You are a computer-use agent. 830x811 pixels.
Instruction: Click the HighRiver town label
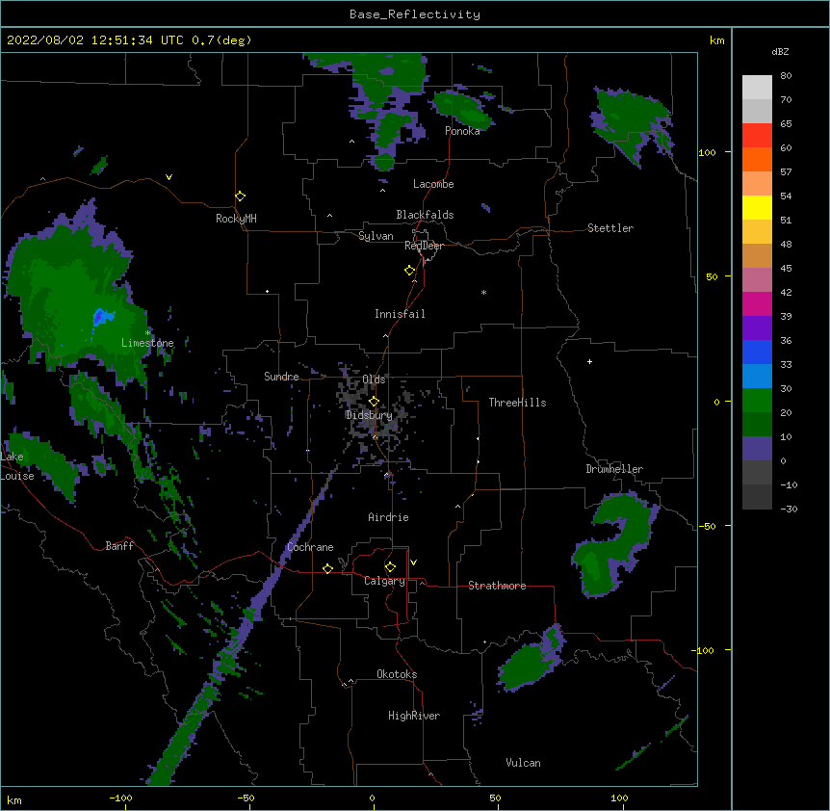coord(414,716)
